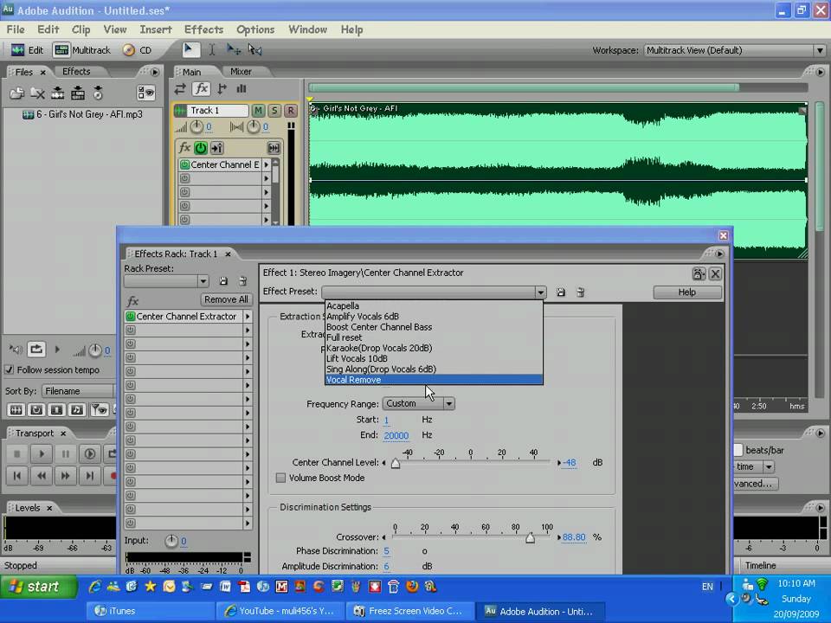The width and height of the screenshot is (831, 623).
Task: Show the fx controls in Main panel
Action: point(202,89)
